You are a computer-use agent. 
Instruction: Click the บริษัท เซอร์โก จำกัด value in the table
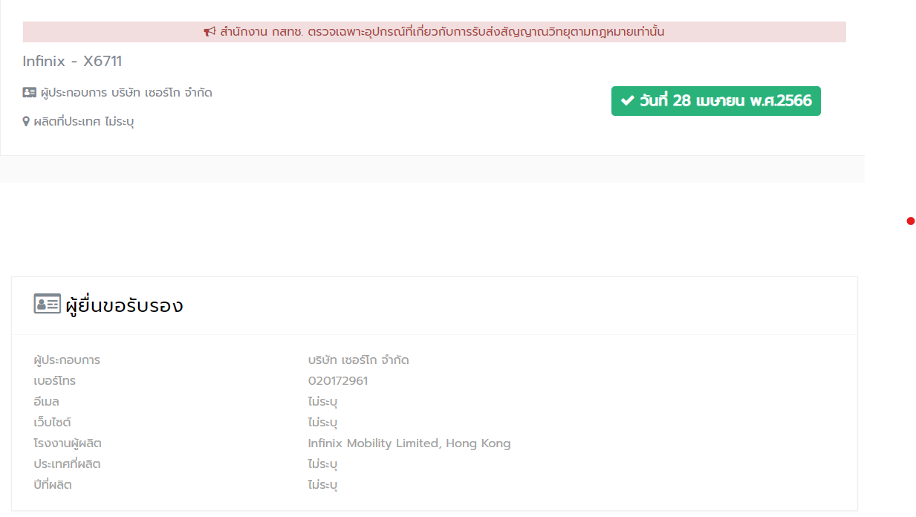(x=358, y=360)
